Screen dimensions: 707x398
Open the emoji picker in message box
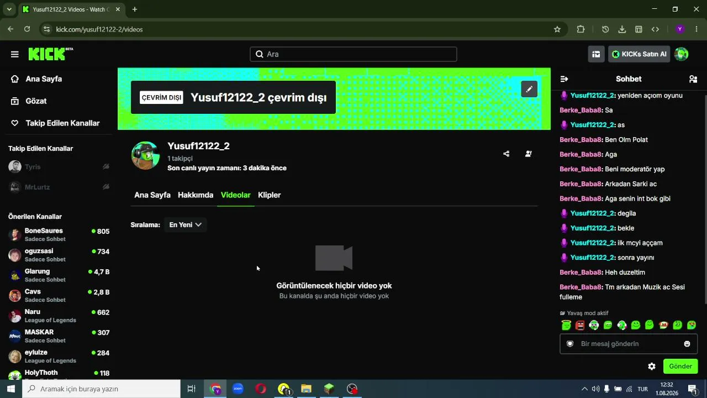pyautogui.click(x=687, y=344)
